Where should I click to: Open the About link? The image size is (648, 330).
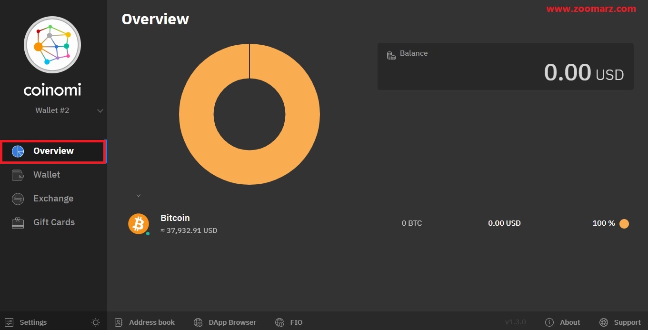tap(570, 322)
